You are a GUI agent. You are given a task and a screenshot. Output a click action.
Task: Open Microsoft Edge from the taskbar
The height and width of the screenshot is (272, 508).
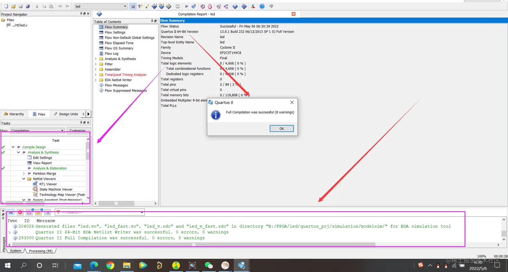94,266
